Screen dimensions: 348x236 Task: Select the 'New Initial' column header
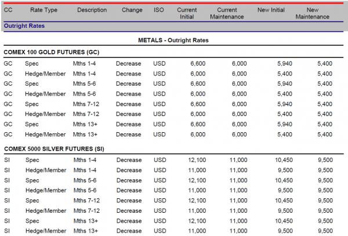point(271,10)
